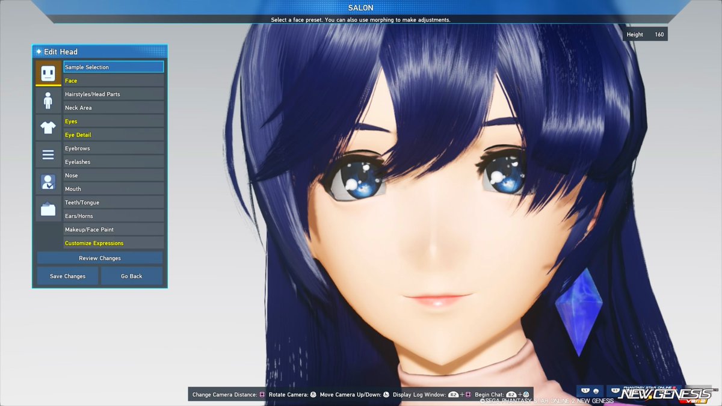
Task: Click the SALON title header
Action: click(x=360, y=7)
